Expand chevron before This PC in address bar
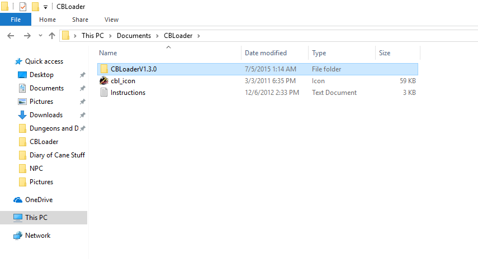Image resolution: width=478 pixels, height=259 pixels. tap(75, 36)
